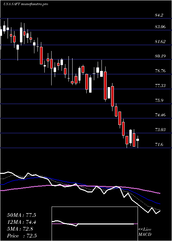
Task: Click the 78.76 price axis label
Action: 161,71
